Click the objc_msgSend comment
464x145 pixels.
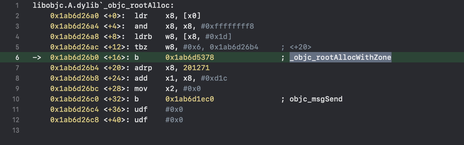click(316, 99)
